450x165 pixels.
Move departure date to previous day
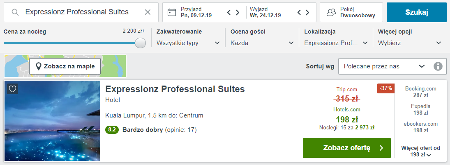pyautogui.click(x=299, y=12)
